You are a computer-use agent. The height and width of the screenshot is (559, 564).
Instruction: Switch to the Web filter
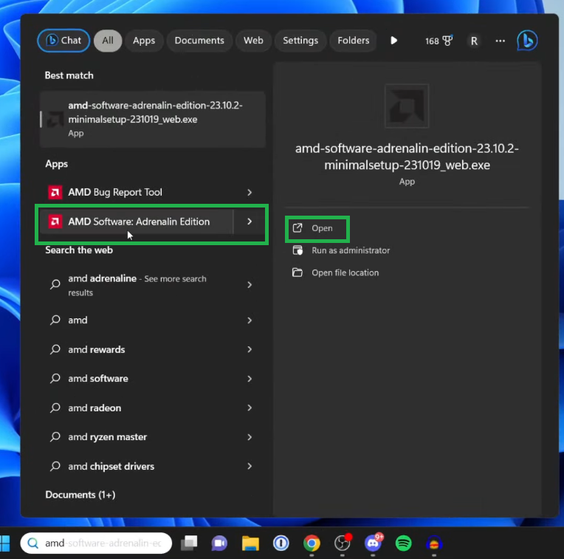pyautogui.click(x=253, y=41)
